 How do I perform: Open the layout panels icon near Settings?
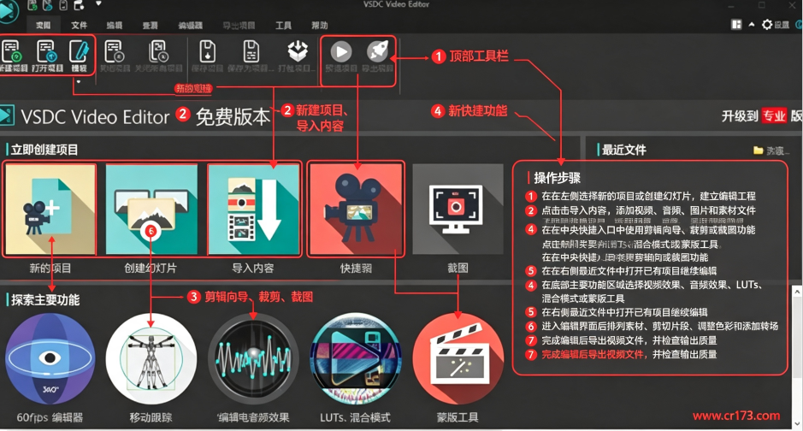tap(736, 25)
